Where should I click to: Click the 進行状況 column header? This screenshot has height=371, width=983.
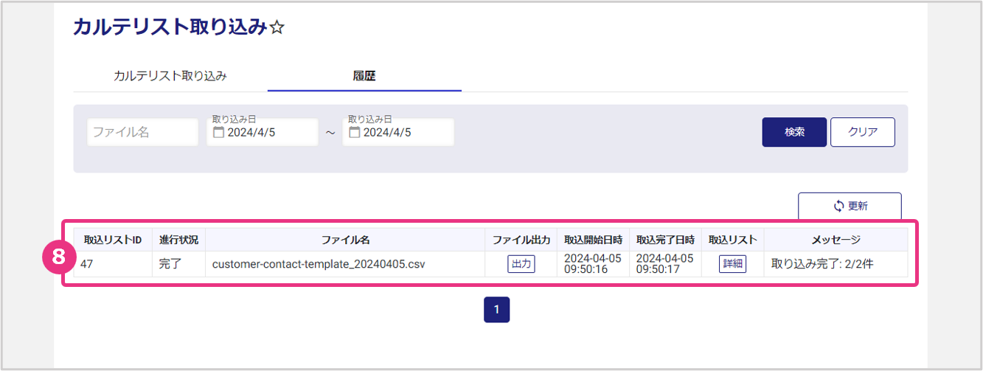178,240
